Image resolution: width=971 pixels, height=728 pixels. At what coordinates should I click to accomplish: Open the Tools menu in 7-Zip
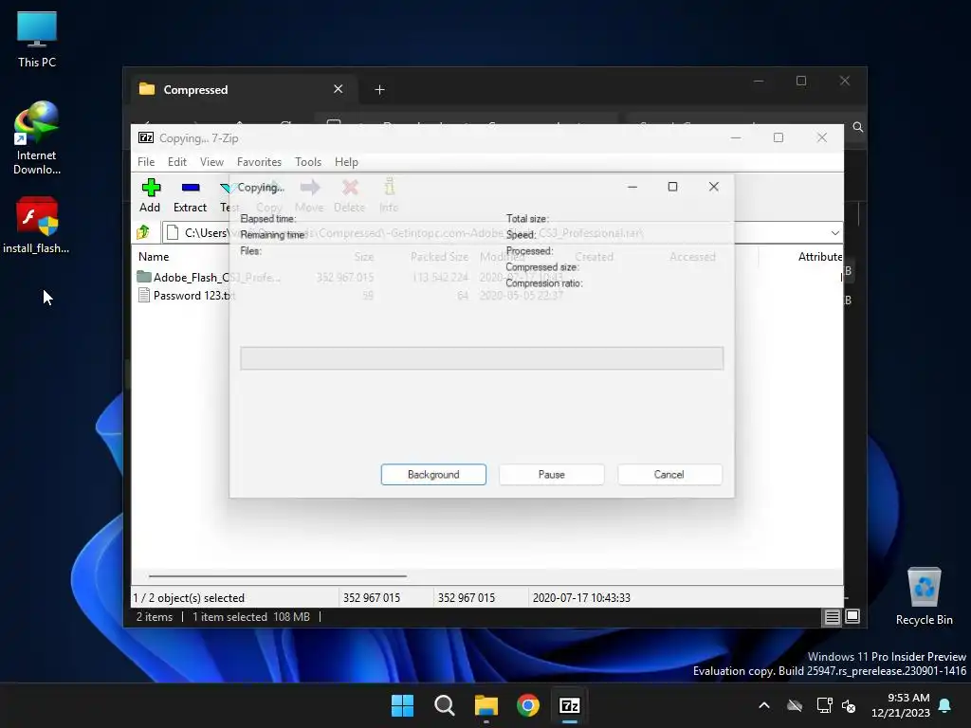(308, 161)
